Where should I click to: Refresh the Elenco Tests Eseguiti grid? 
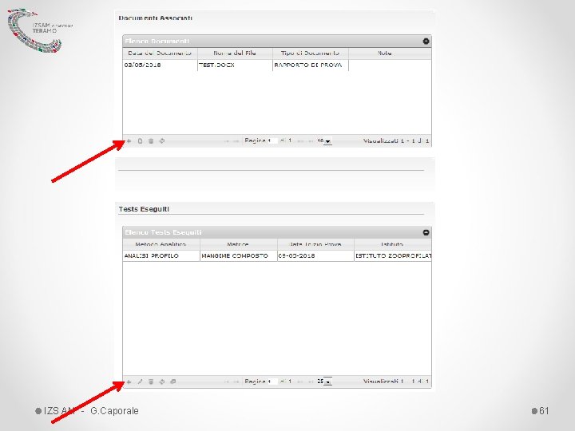click(161, 382)
